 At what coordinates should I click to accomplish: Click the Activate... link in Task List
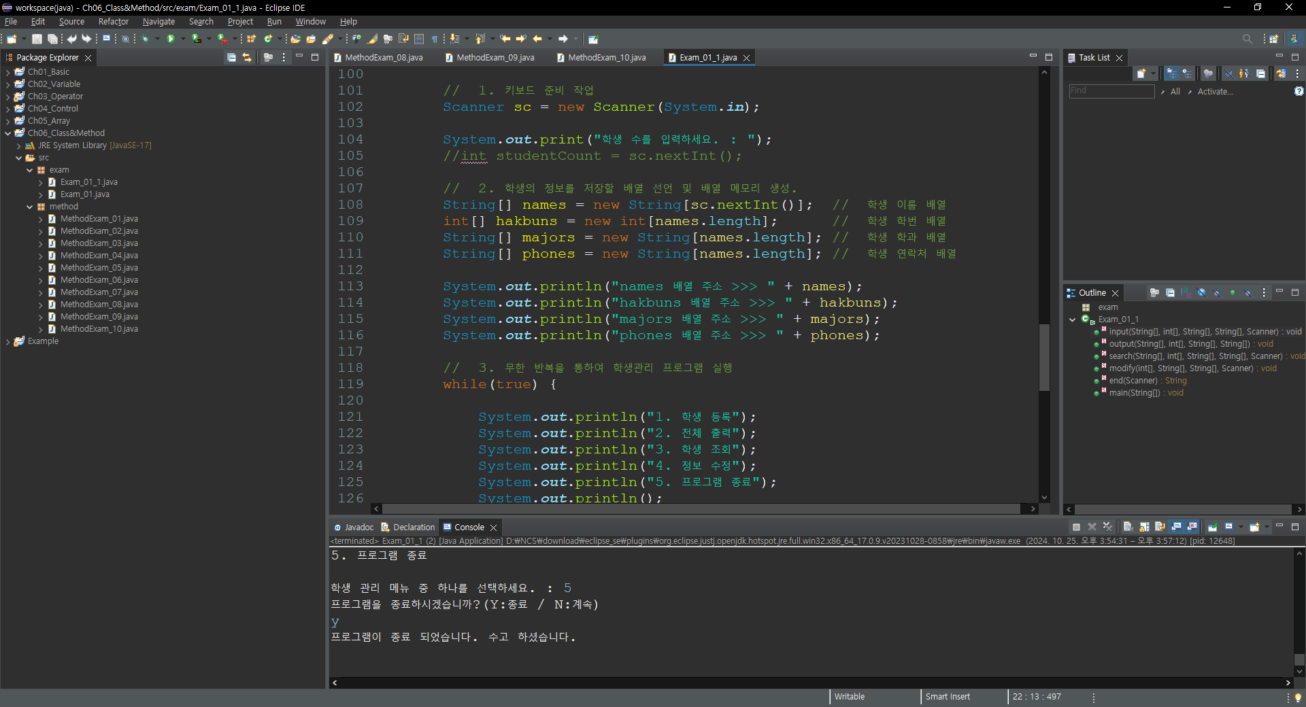pos(1215,92)
